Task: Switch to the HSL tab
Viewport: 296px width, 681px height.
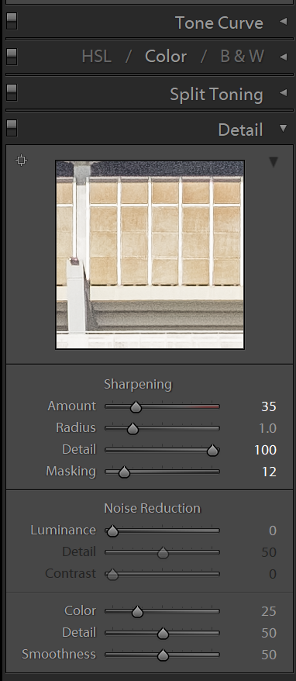Action: (x=96, y=57)
